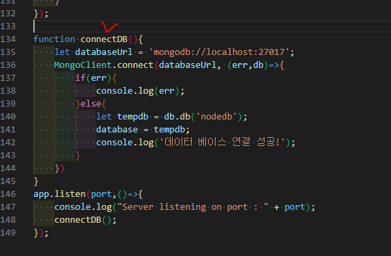Click the 'databaseUrl' variable declared with let

click(104, 52)
